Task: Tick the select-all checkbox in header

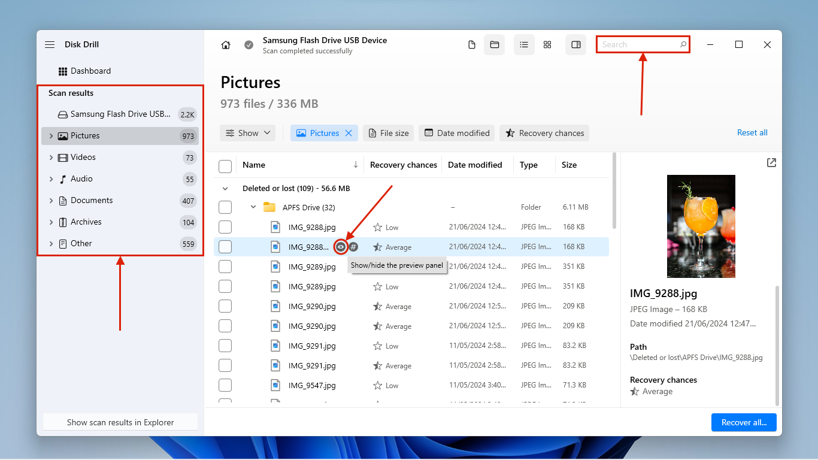Action: pos(225,165)
